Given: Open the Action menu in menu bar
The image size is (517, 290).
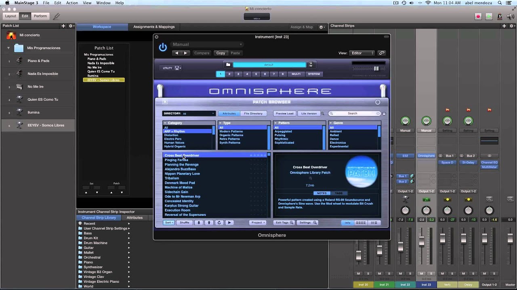Looking at the screenshot, I should [x=72, y=3].
